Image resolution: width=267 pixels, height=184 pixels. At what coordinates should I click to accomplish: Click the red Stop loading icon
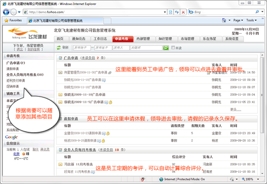[183, 12]
